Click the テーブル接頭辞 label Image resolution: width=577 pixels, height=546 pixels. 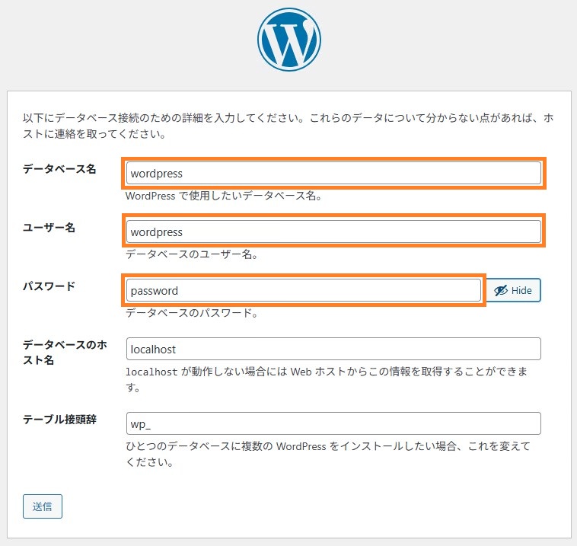tap(59, 419)
